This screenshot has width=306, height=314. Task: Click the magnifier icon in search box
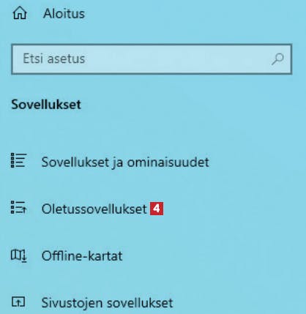click(x=277, y=59)
